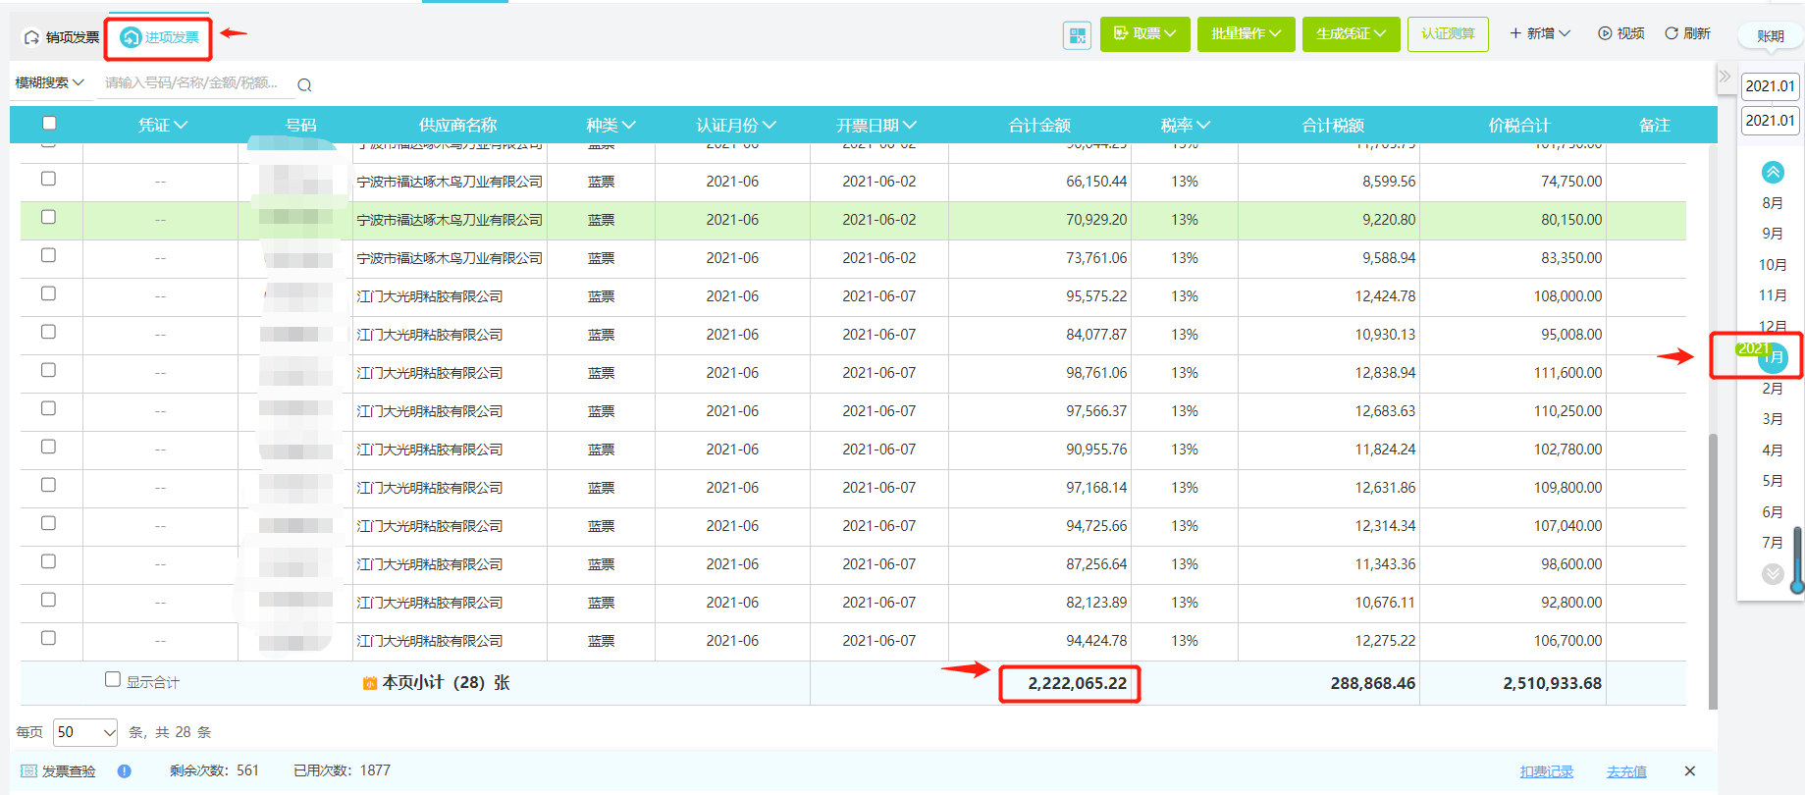
Task: Click the subtotal page icon
Action: (x=370, y=683)
